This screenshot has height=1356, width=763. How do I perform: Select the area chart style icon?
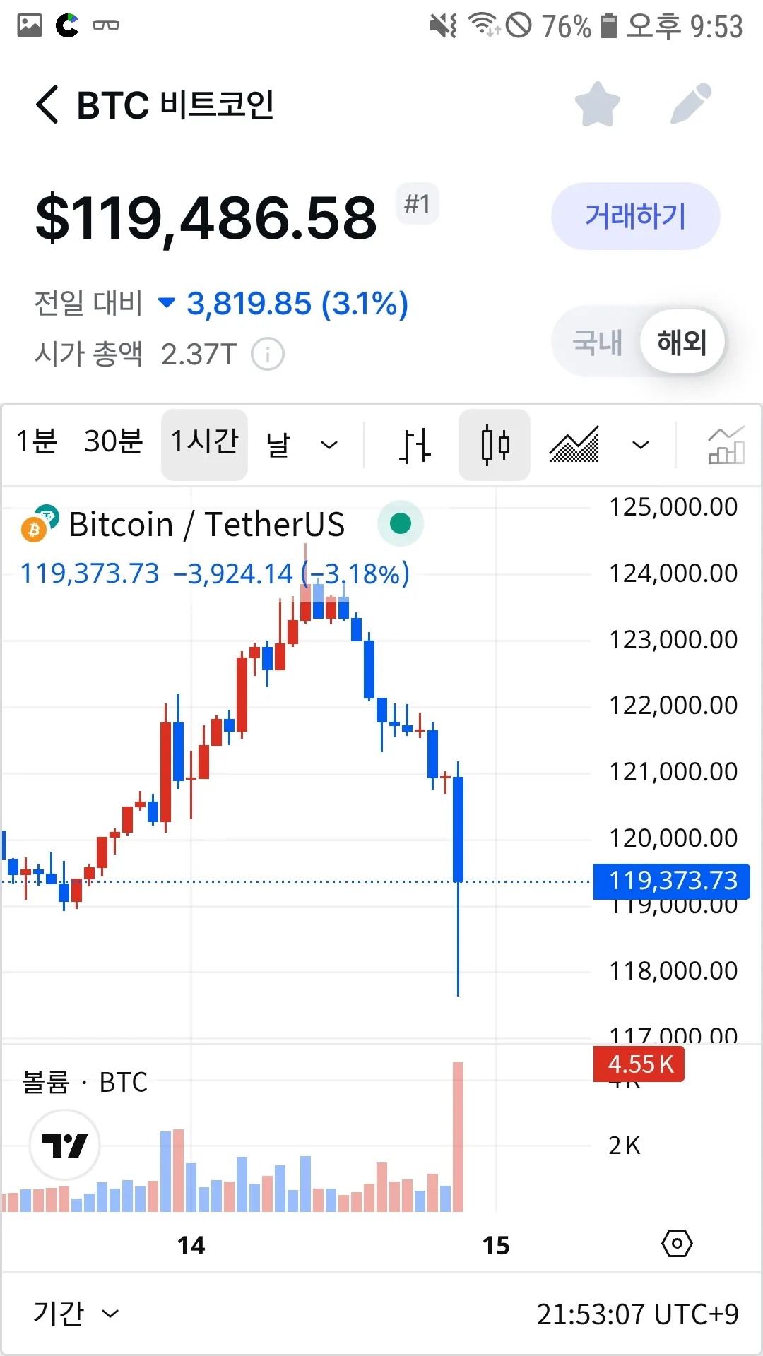(574, 445)
